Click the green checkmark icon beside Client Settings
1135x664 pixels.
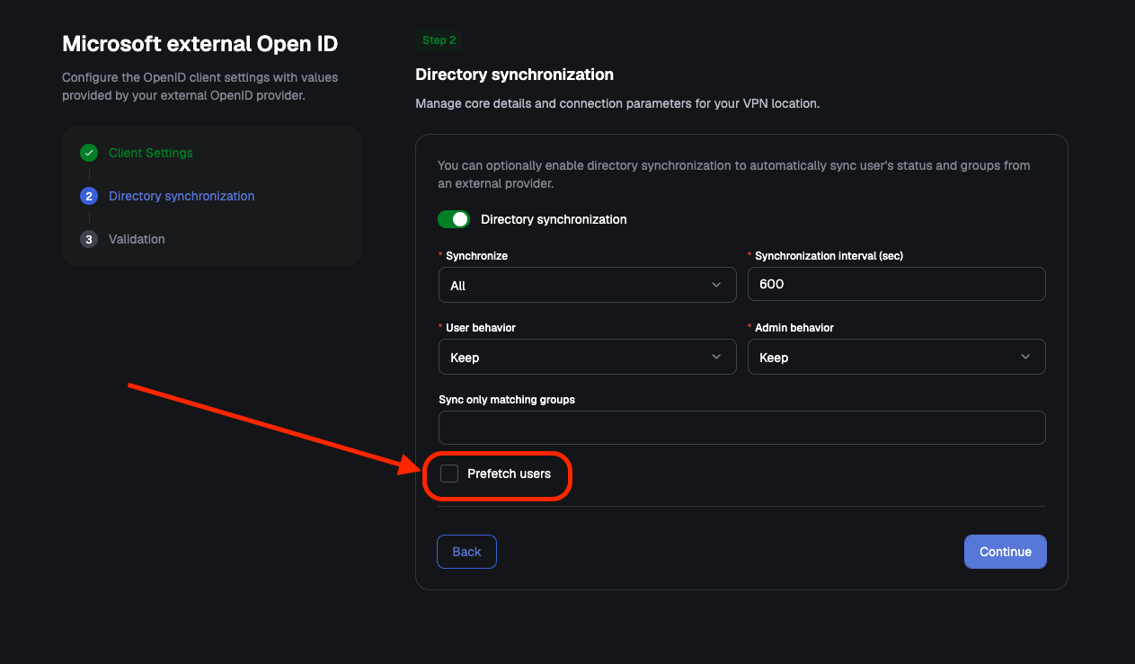point(88,153)
